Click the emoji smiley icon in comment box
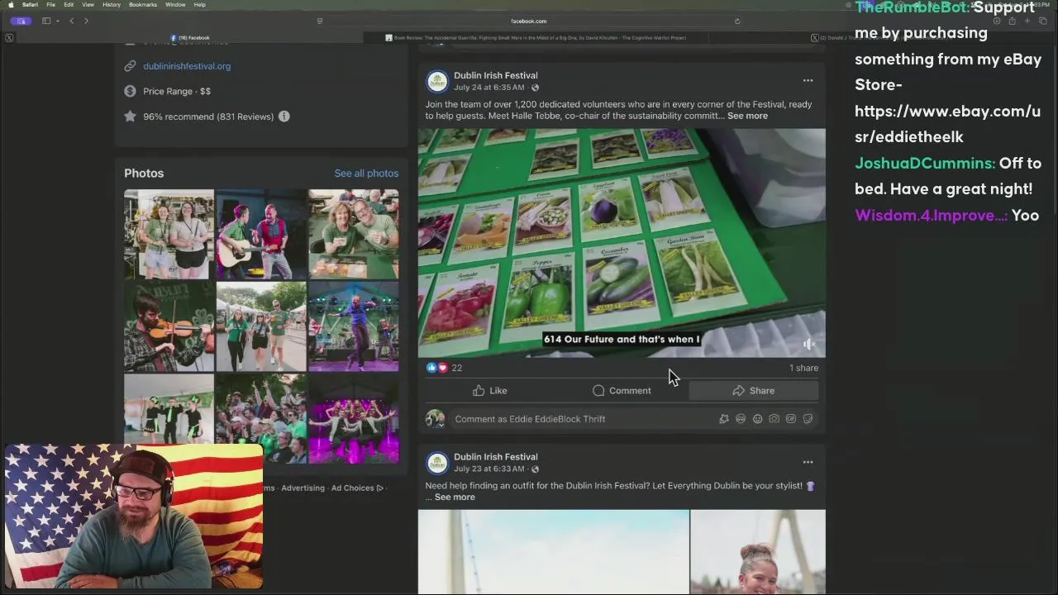Viewport: 1058px width, 595px height. click(757, 419)
